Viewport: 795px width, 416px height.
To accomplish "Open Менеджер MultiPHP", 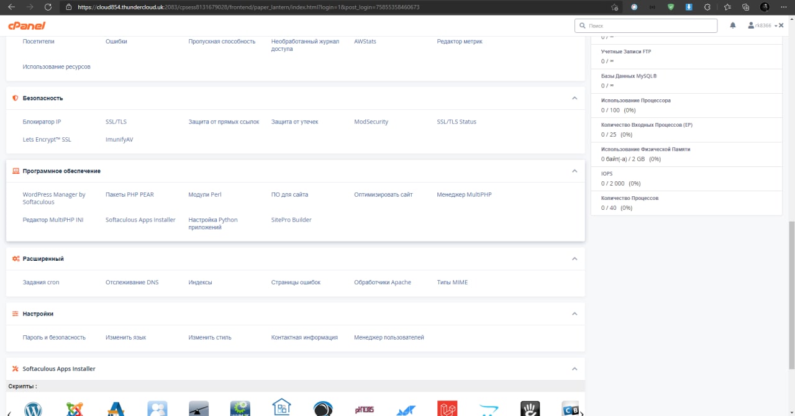I will (x=464, y=194).
